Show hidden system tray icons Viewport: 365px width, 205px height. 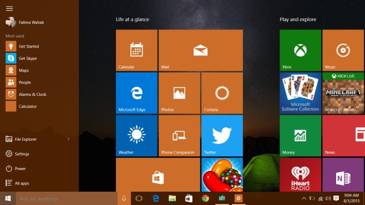tap(304, 198)
